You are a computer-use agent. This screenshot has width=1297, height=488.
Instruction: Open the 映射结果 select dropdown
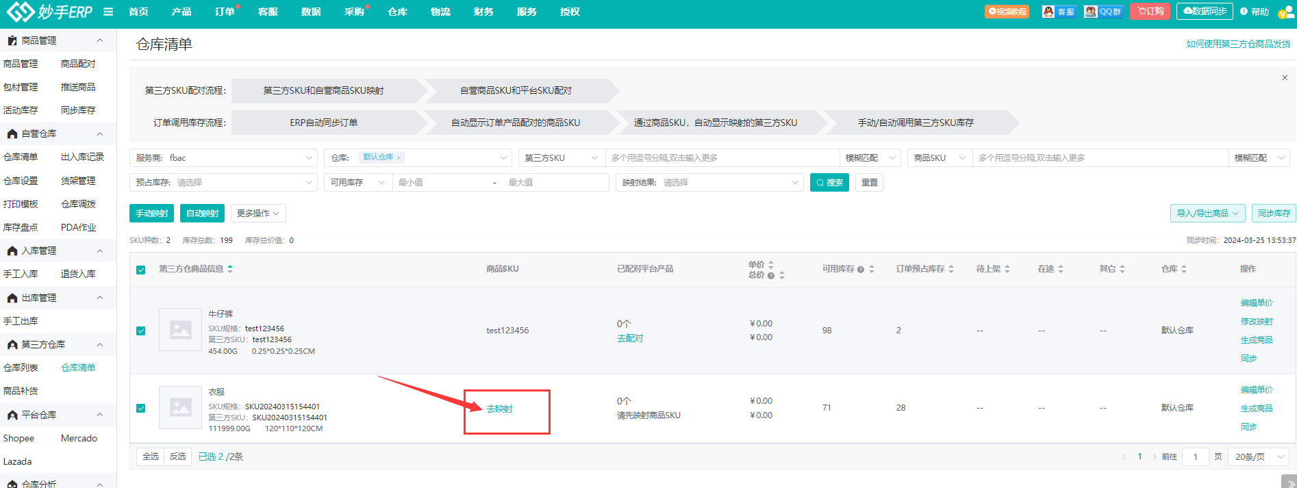(709, 183)
